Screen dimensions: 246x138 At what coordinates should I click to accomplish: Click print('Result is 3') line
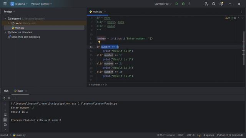point(118,76)
